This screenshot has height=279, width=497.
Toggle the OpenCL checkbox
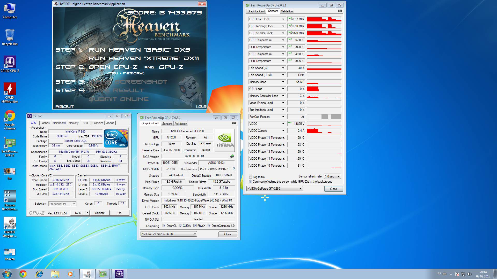coord(164,226)
